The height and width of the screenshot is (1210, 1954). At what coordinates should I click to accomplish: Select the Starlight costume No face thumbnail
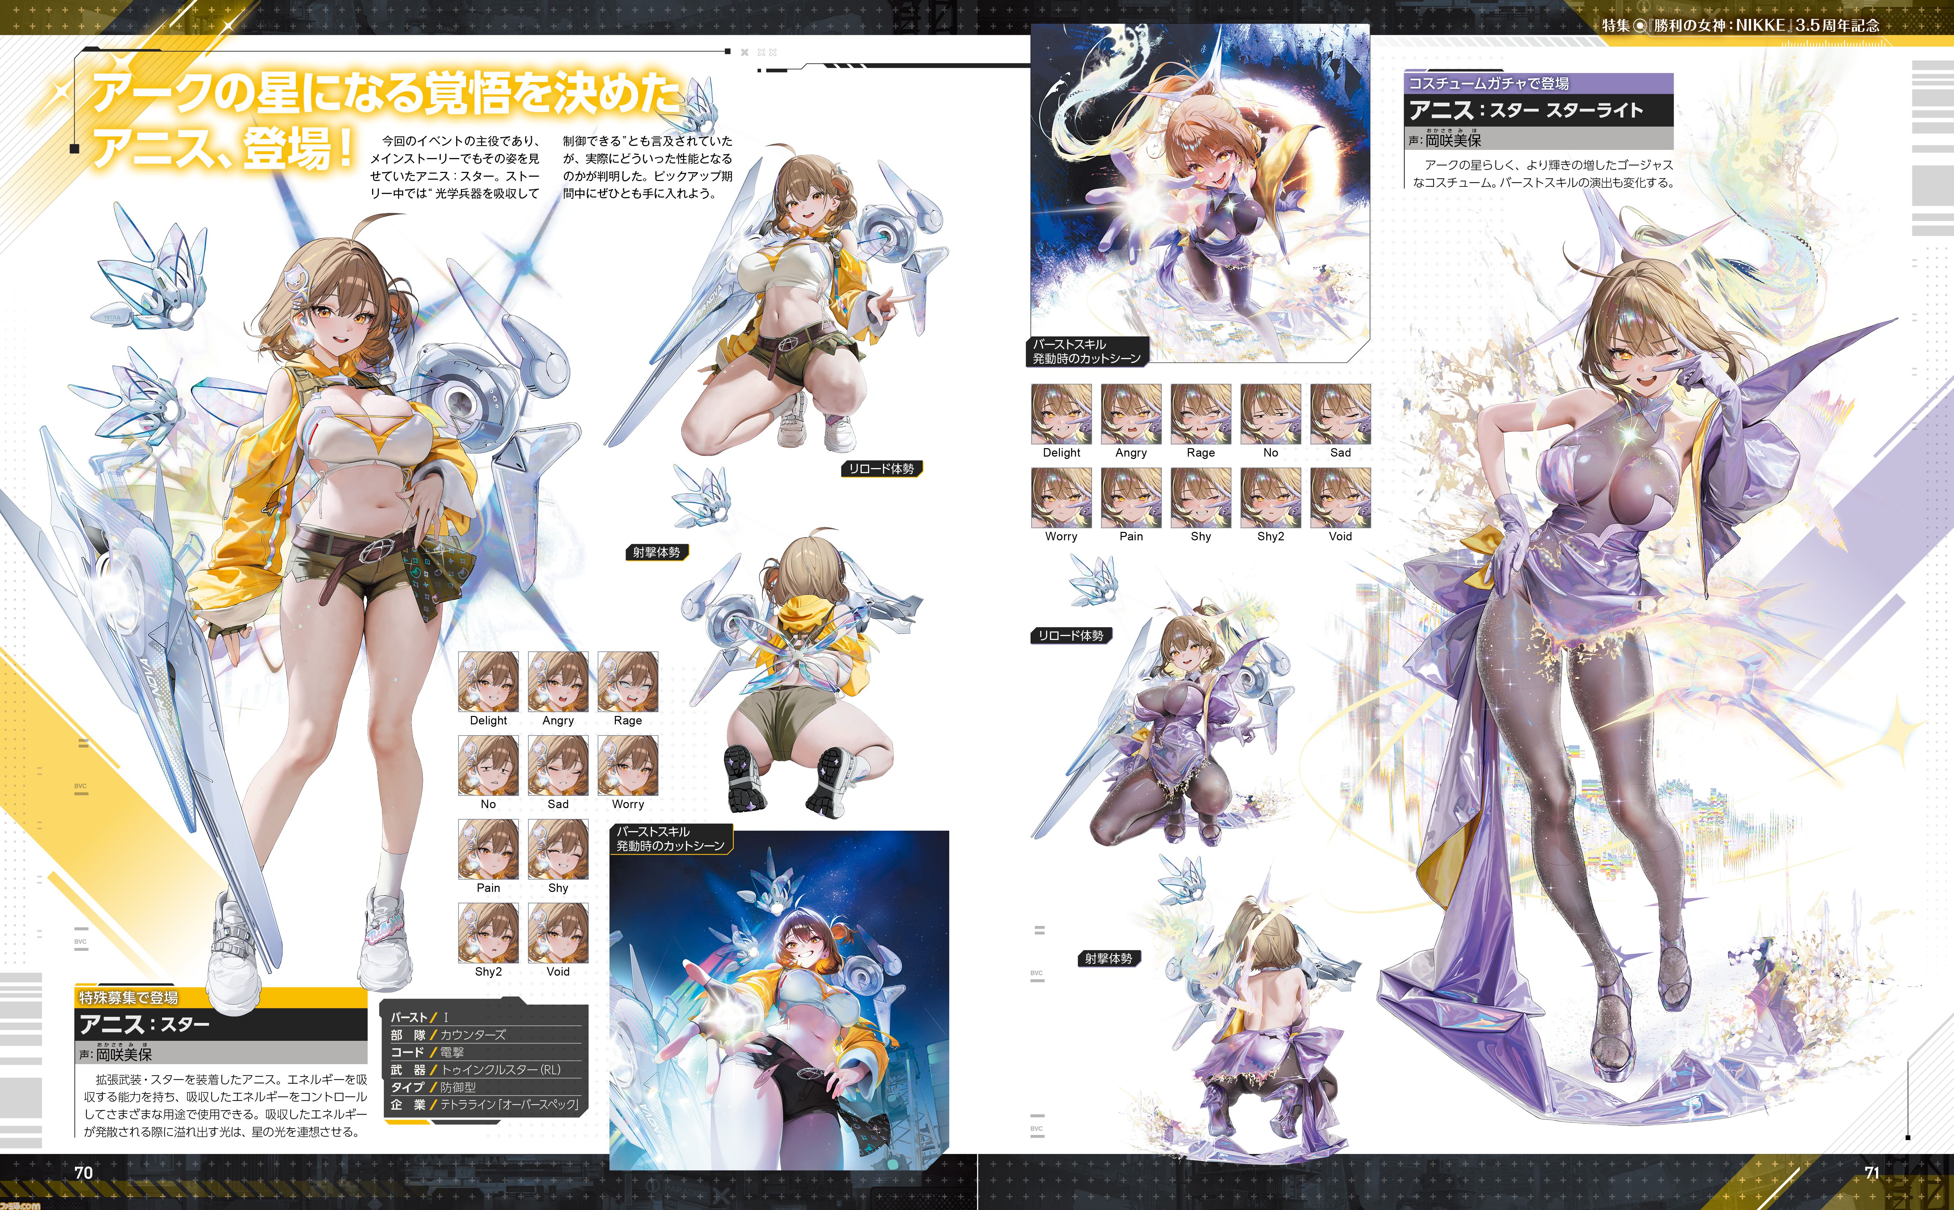coord(1271,414)
